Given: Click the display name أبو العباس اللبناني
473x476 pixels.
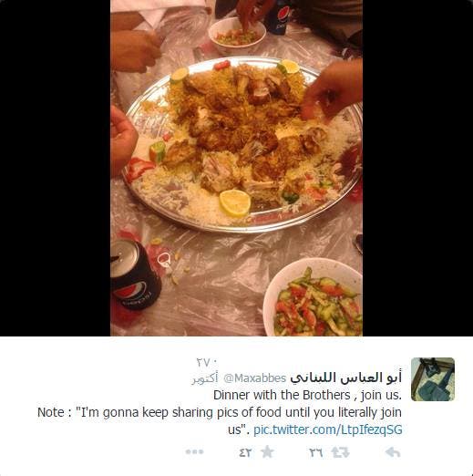Looking at the screenshot, I should coord(345,378).
